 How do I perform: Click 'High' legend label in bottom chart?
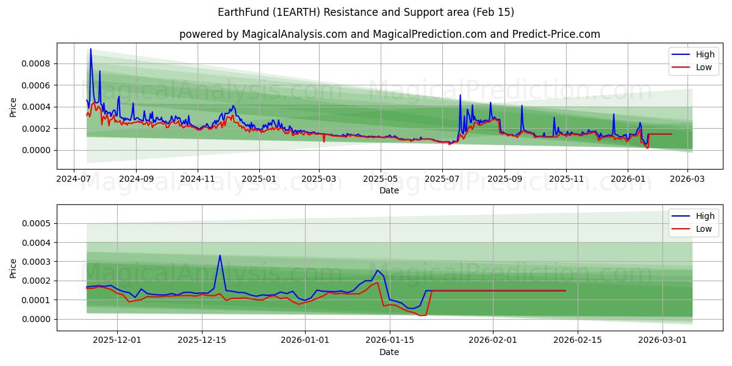point(705,216)
